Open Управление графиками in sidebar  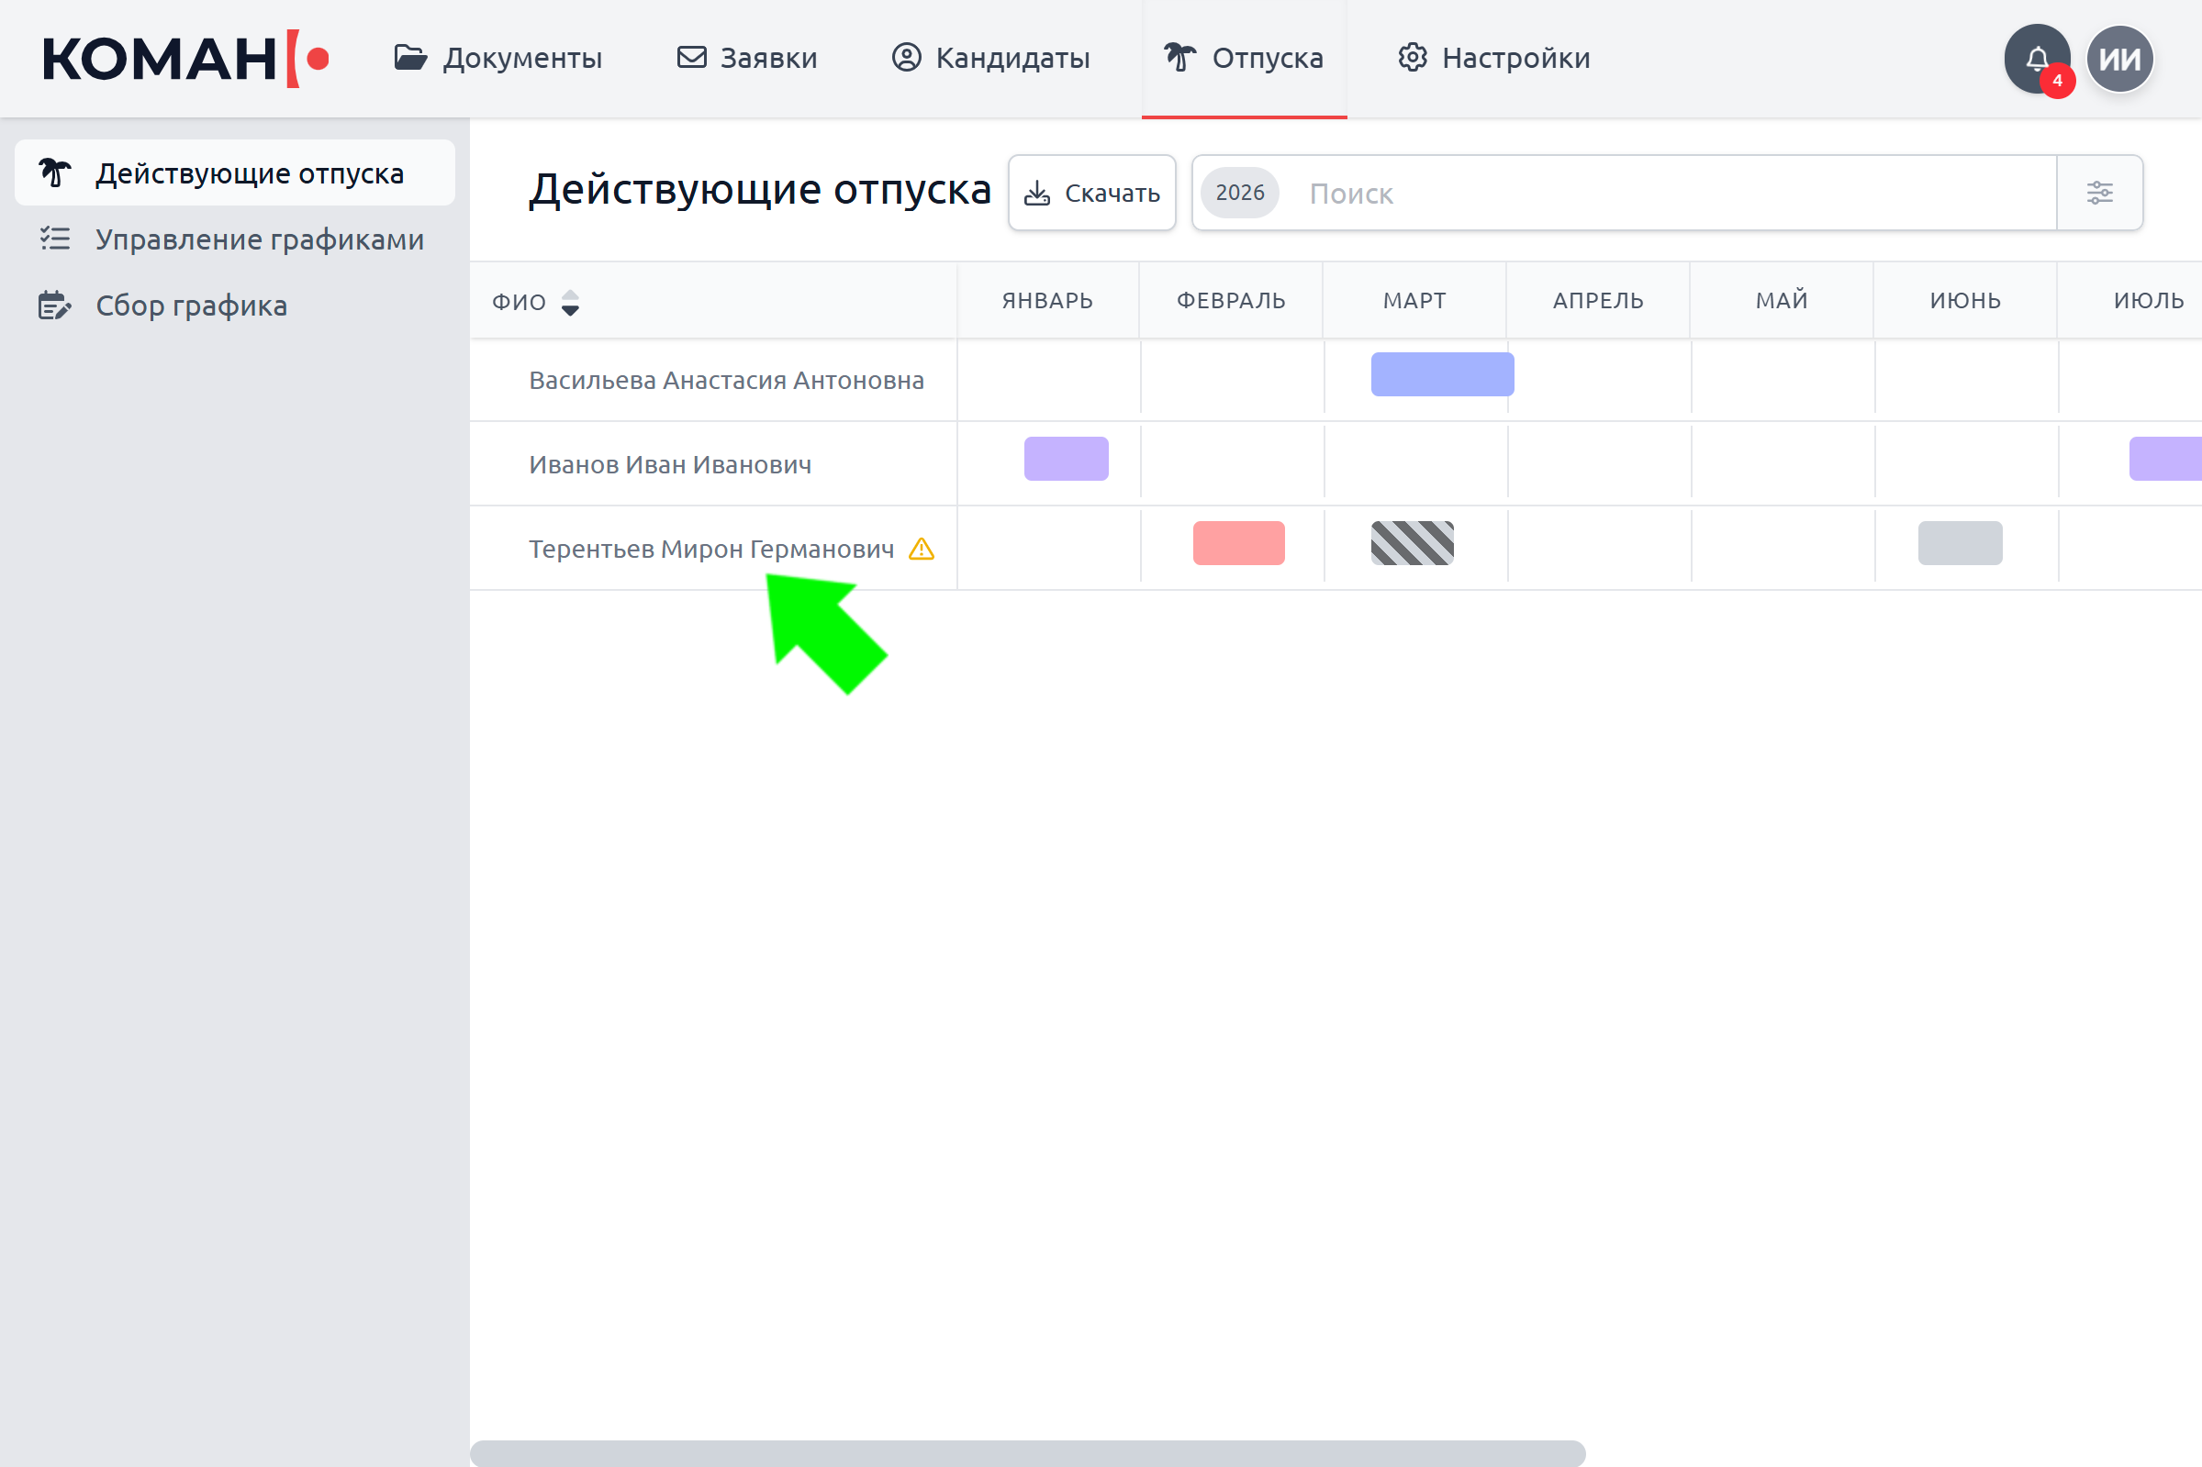pos(259,239)
